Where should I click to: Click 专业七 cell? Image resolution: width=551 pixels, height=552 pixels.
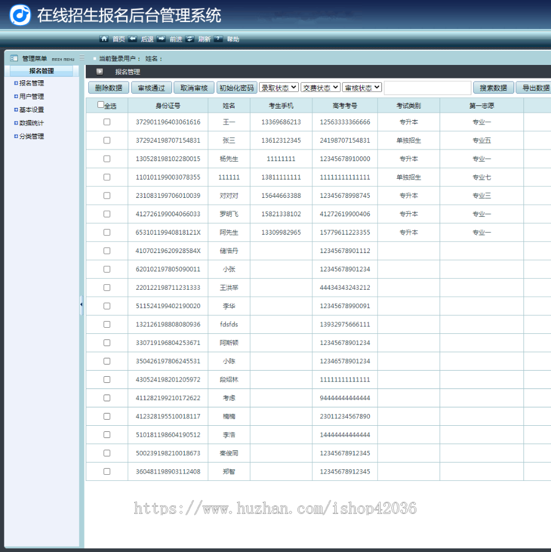tap(482, 177)
